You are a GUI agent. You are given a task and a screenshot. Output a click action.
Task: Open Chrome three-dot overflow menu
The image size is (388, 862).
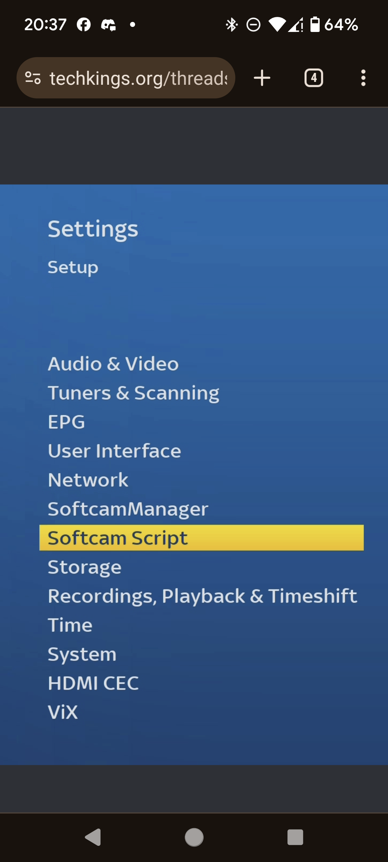[x=363, y=78]
